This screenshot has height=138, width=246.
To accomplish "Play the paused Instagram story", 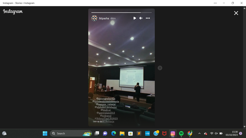I will [135, 18].
